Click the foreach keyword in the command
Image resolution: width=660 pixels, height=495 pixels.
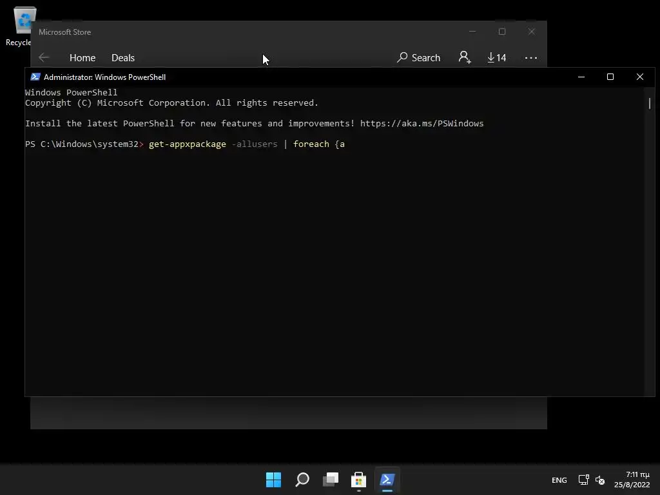[x=311, y=144]
